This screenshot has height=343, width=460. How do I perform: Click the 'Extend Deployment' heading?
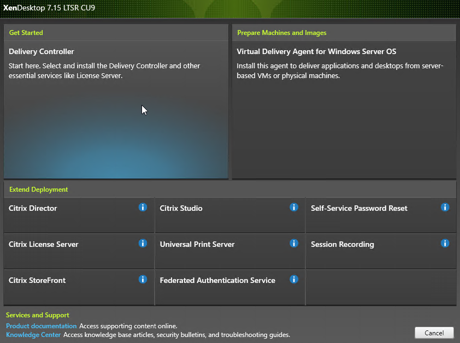click(x=38, y=190)
